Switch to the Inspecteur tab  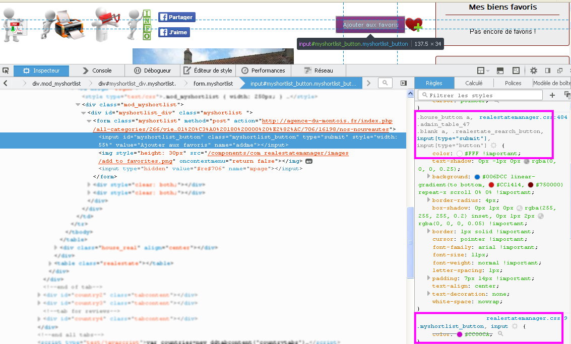click(x=41, y=71)
